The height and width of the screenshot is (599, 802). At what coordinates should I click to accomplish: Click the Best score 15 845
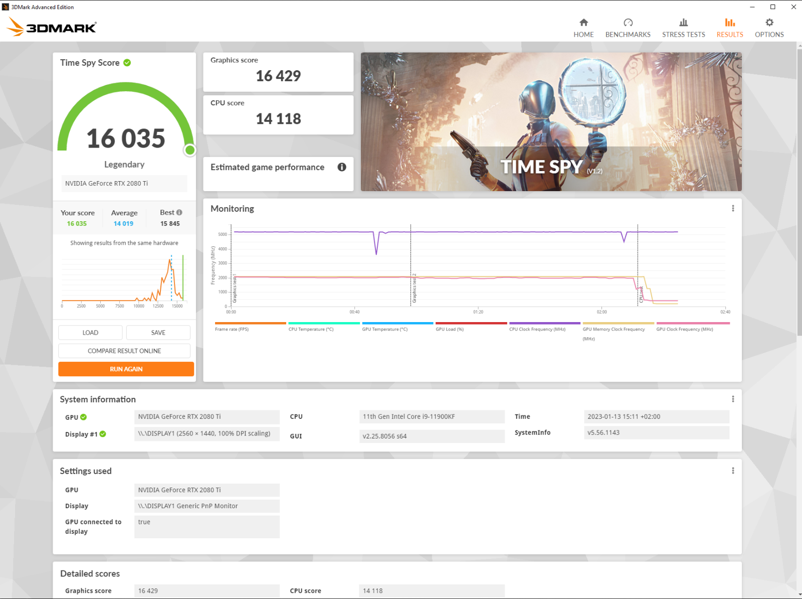click(170, 224)
